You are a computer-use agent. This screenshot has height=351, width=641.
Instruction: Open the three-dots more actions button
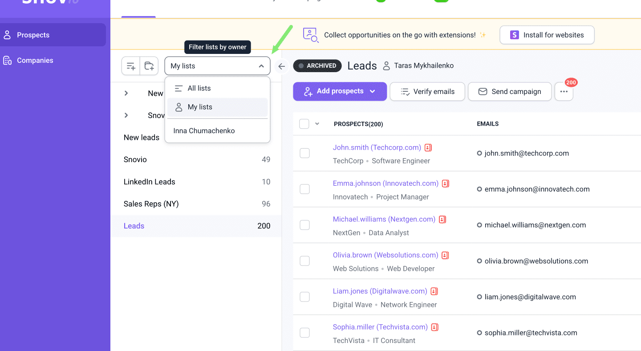(x=564, y=91)
